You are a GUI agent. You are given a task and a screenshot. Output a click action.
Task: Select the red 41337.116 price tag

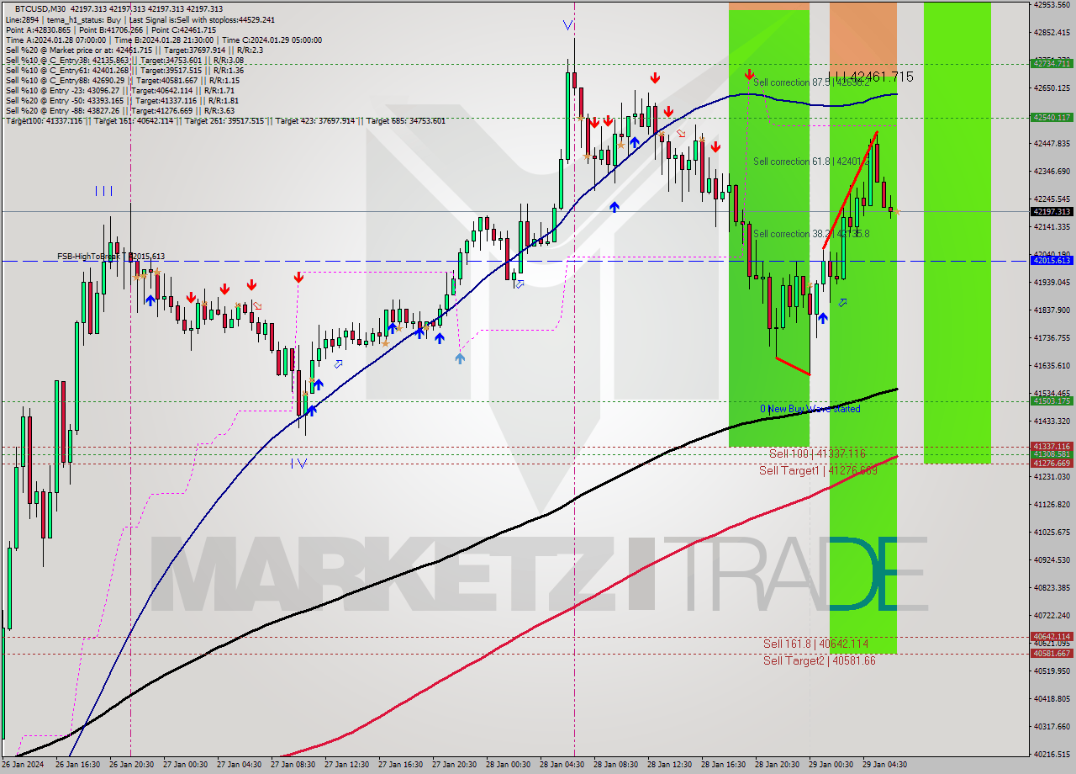click(x=1051, y=446)
